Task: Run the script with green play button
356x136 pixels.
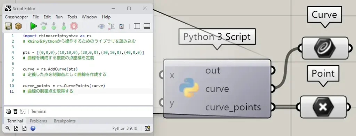Action: pos(34,26)
